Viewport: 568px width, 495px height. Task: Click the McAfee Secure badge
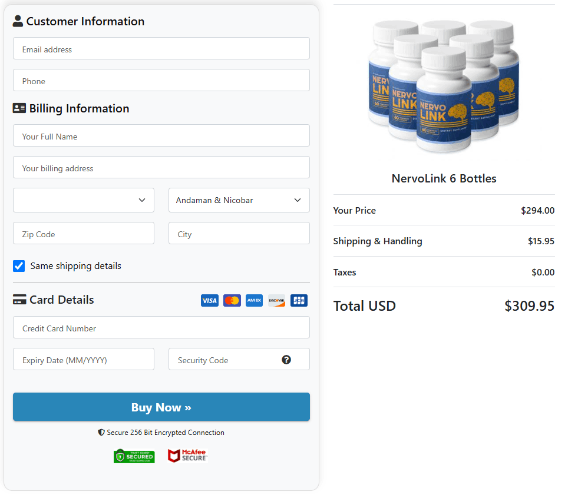[x=187, y=456]
